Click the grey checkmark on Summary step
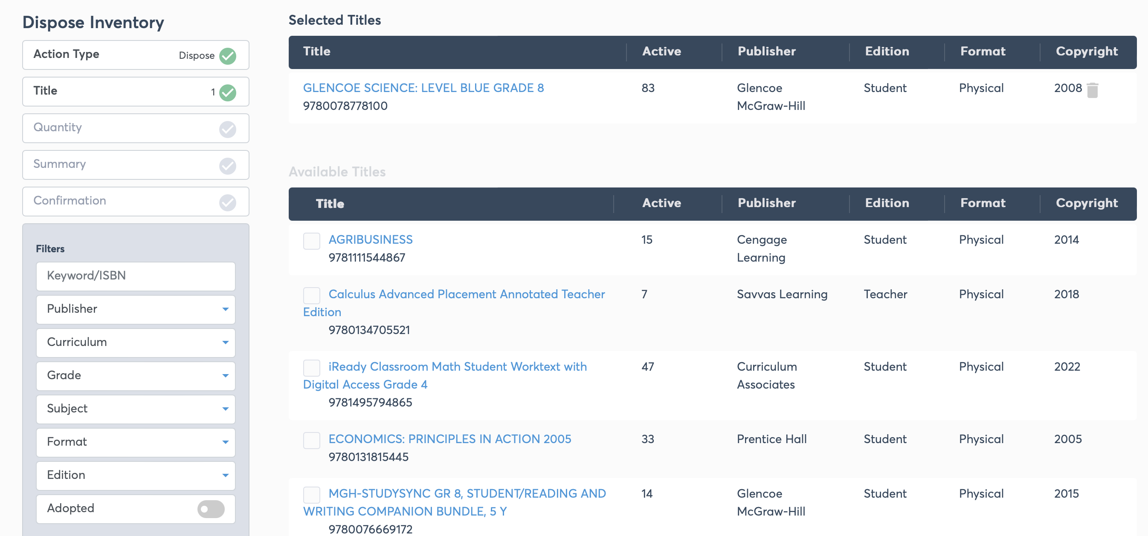1148x536 pixels. coord(228,166)
